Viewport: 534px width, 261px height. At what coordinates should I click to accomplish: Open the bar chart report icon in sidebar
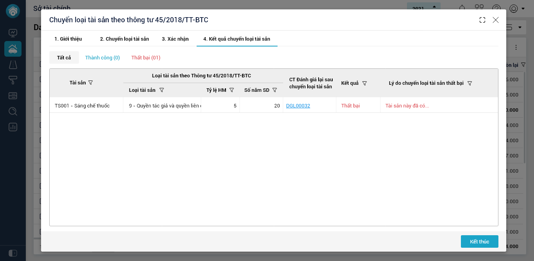pyautogui.click(x=13, y=127)
